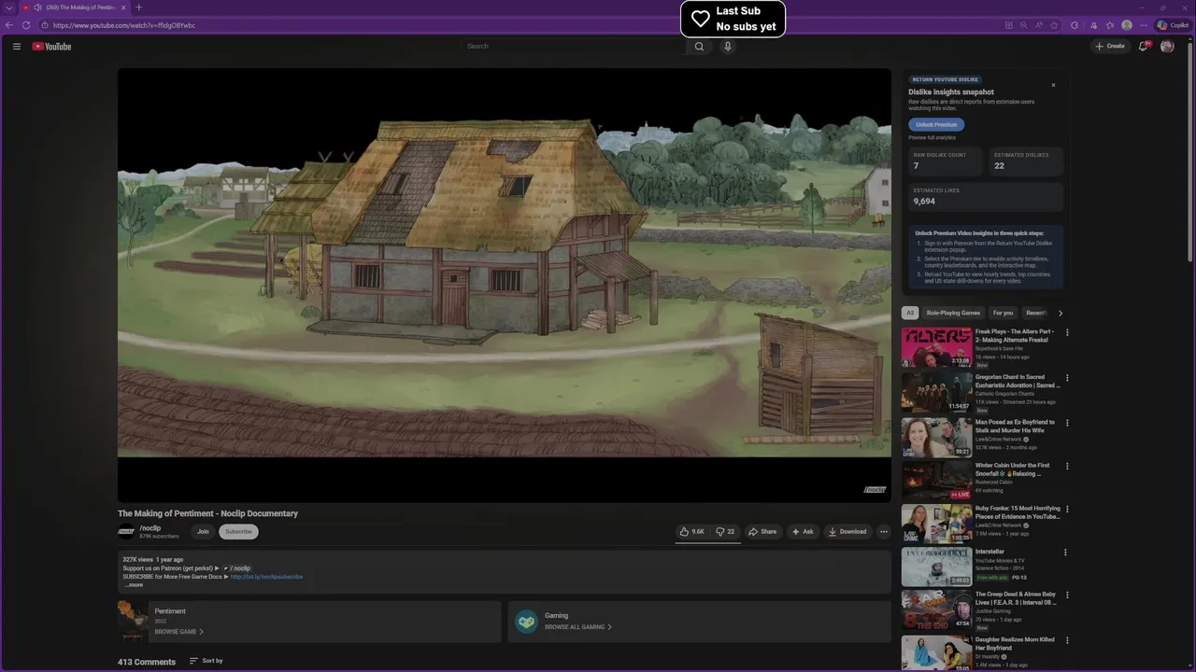This screenshot has height=672, width=1196.
Task: Expand the description with ...more
Action: (134, 584)
